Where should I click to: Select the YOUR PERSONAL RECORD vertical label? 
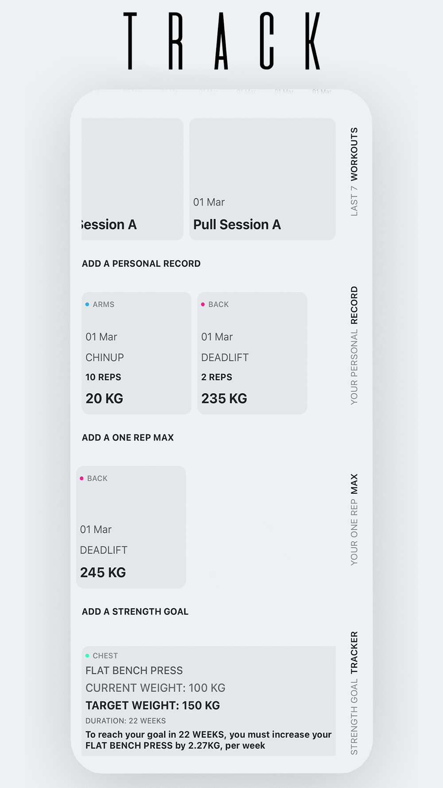(354, 345)
